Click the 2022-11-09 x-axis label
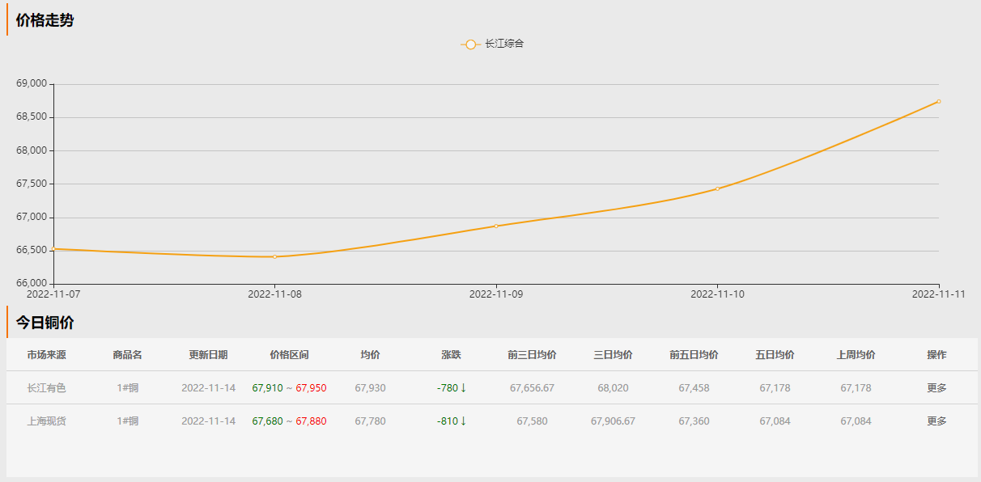This screenshot has width=981, height=482. [496, 294]
